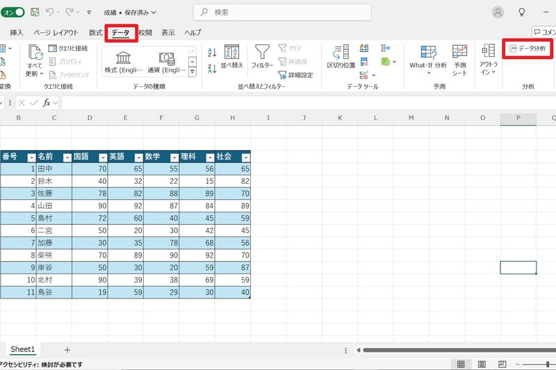Click the 株式 (English) data type

coord(124,62)
